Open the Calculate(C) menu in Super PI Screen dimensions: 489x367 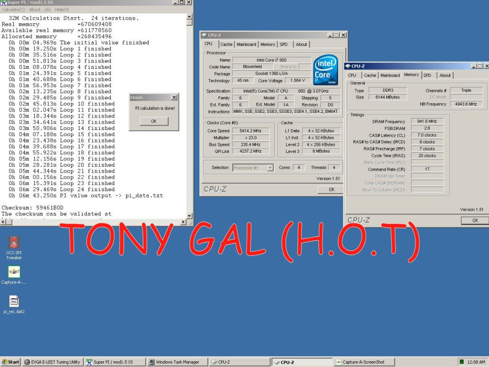(13, 10)
